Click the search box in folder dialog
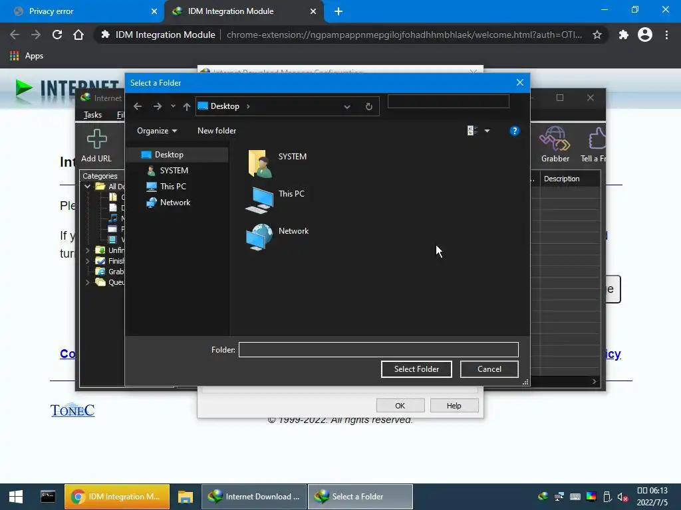This screenshot has width=681, height=510. pyautogui.click(x=448, y=101)
